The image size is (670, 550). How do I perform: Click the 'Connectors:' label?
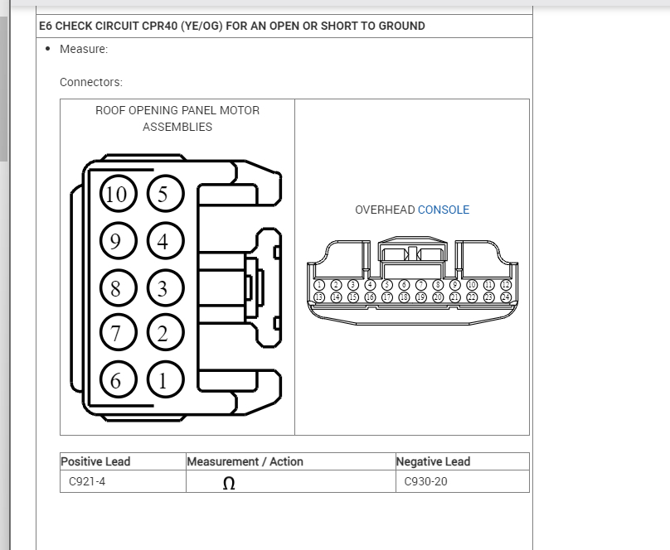[x=91, y=82]
